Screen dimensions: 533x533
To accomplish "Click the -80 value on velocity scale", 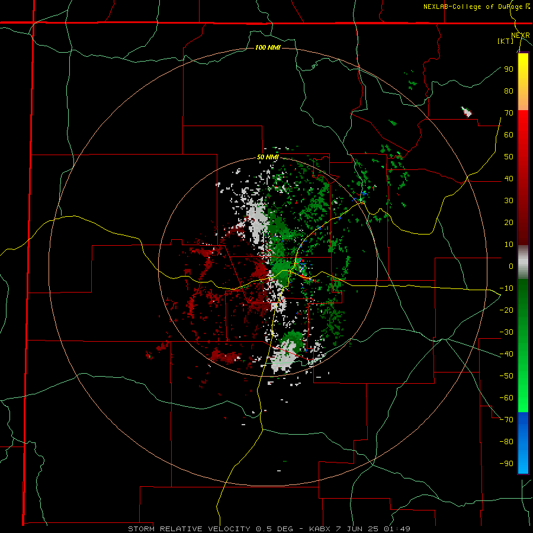I will 506,442.
